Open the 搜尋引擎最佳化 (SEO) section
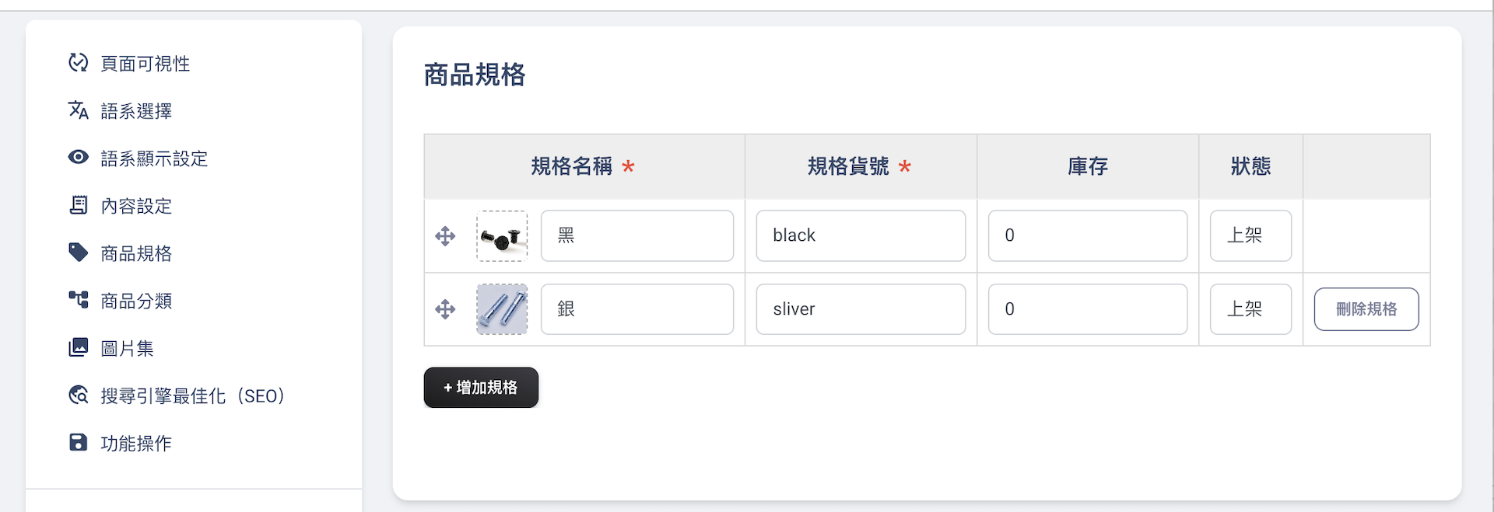 [x=192, y=396]
